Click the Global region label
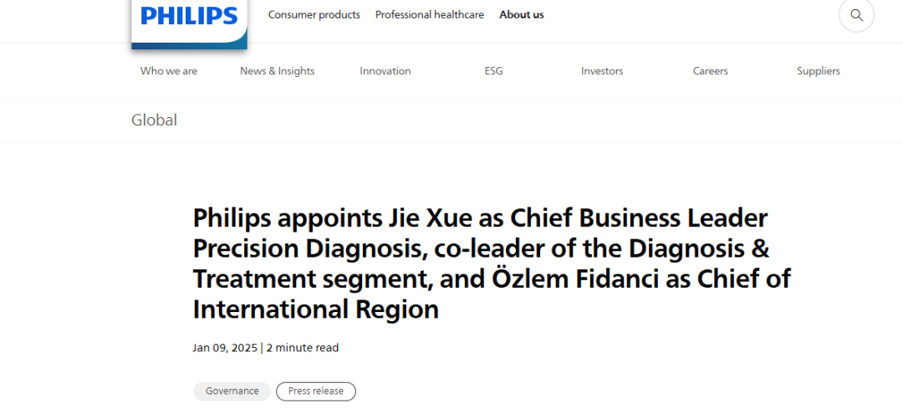Screen dimensions: 903x414 pos(155,120)
